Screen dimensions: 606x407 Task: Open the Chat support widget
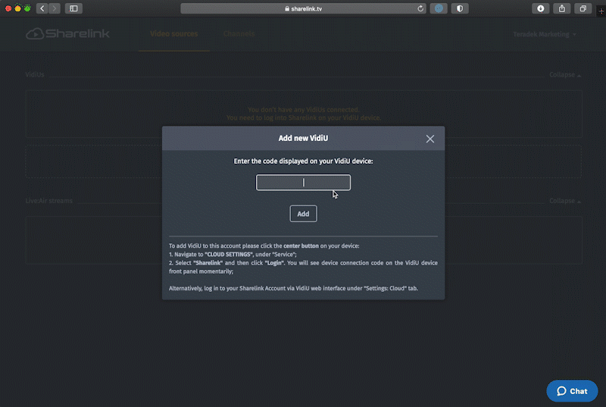(x=572, y=391)
